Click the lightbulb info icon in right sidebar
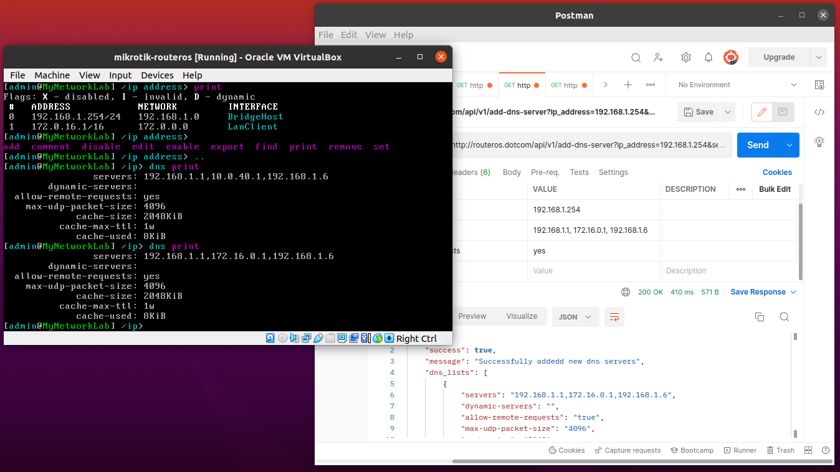This screenshot has width=840, height=472. coord(819,142)
